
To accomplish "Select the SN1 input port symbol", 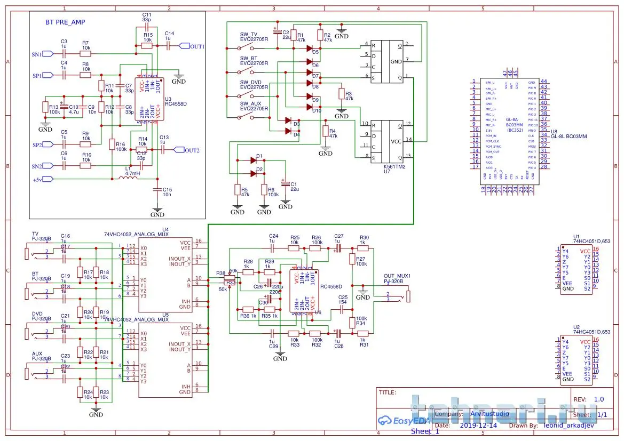I will [48, 54].
